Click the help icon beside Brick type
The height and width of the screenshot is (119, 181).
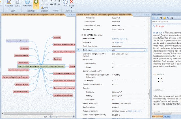tap(78, 50)
